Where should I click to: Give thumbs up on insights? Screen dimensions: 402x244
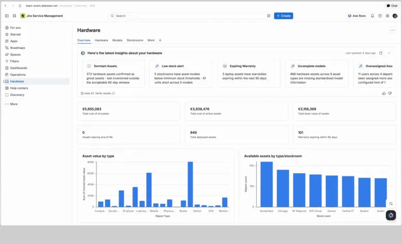(x=384, y=93)
